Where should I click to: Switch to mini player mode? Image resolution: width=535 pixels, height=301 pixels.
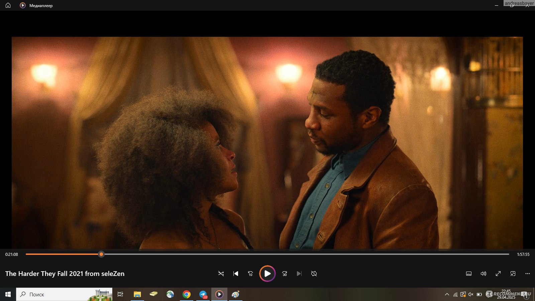coord(513,274)
